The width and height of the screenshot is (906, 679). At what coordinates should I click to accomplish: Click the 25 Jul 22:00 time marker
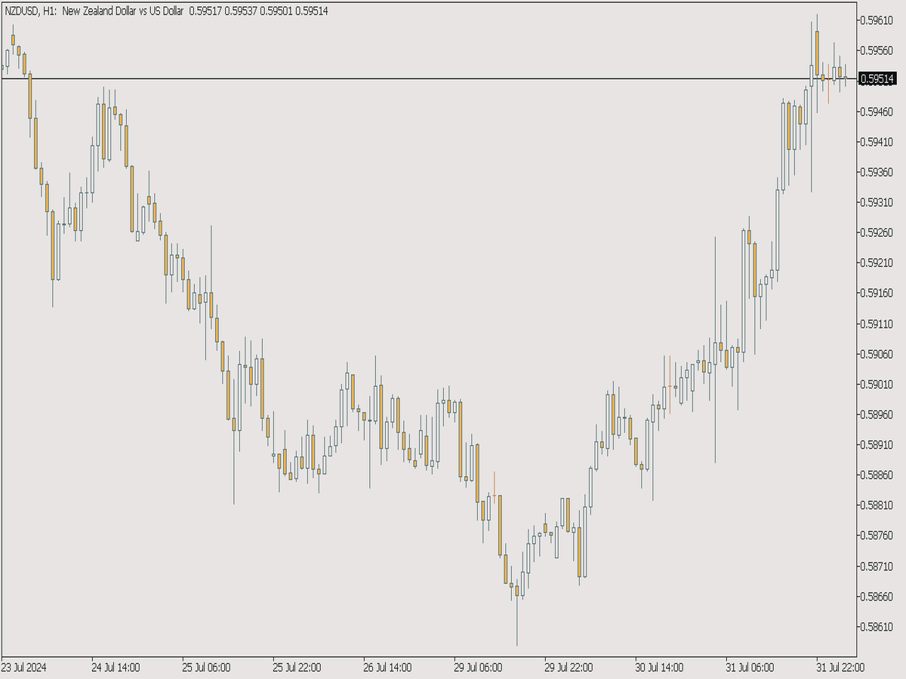[297, 668]
